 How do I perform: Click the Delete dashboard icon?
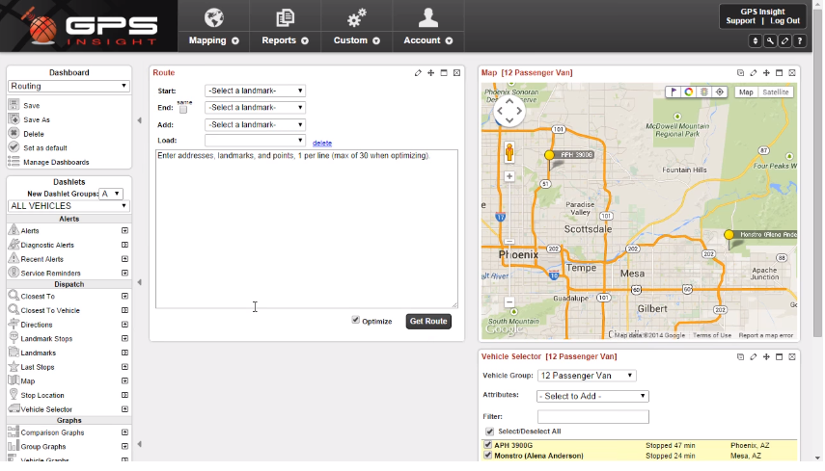(x=14, y=133)
